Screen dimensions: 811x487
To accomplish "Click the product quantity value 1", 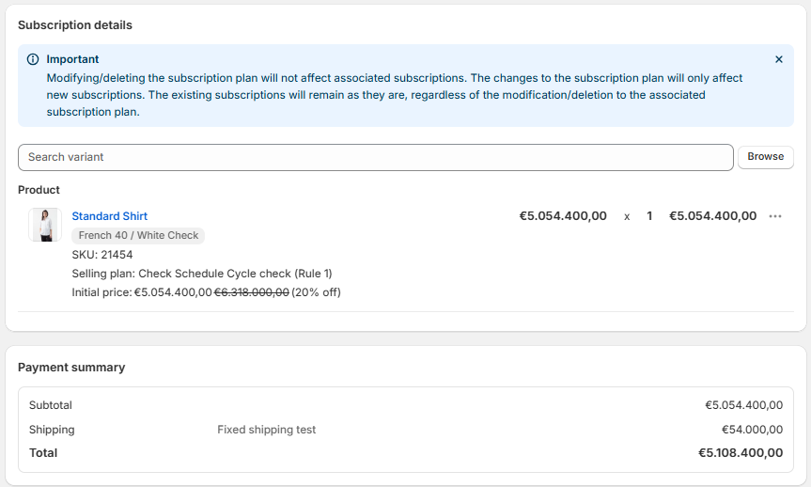I will coord(649,216).
